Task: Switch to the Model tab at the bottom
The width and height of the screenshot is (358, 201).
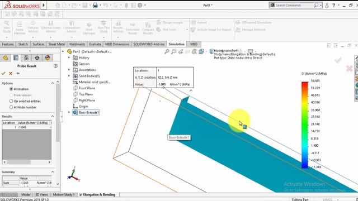Action: [26, 195]
